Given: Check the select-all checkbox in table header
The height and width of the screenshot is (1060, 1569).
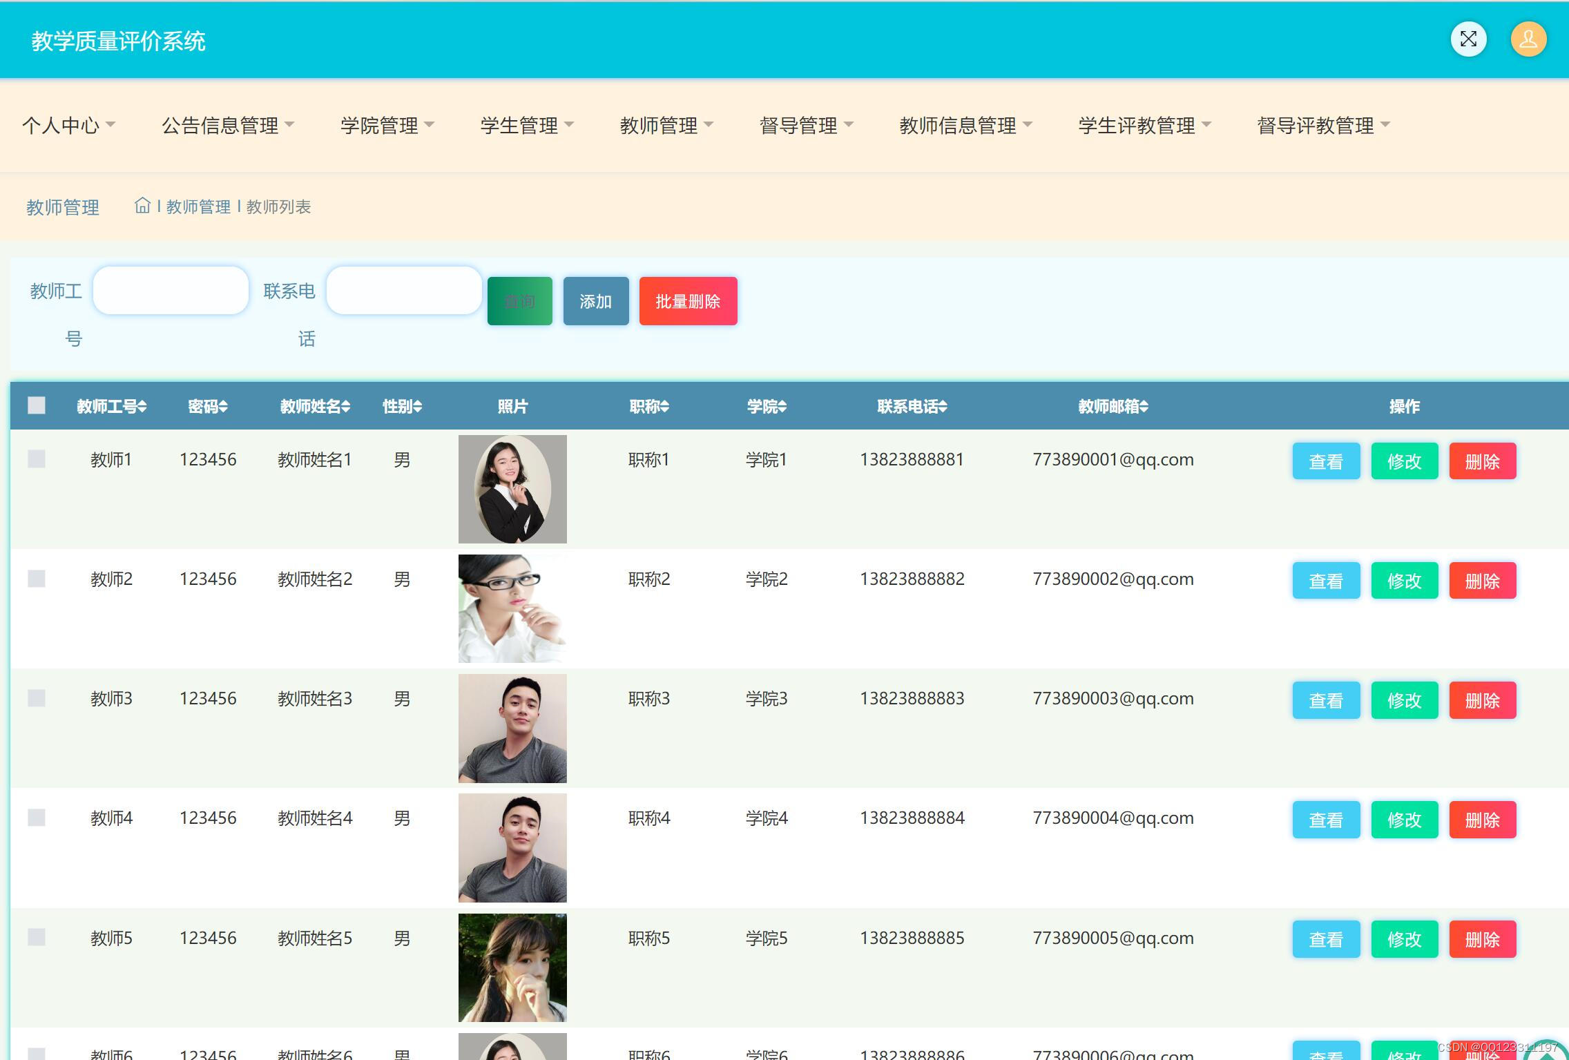Looking at the screenshot, I should click(x=37, y=405).
